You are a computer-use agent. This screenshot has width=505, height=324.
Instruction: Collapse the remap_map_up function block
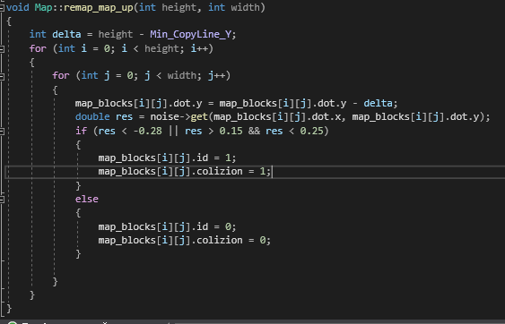(x=2, y=8)
